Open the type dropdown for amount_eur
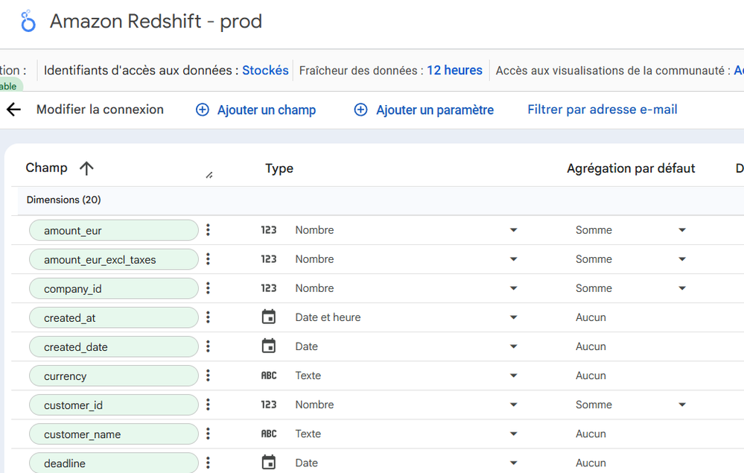 pyautogui.click(x=513, y=230)
